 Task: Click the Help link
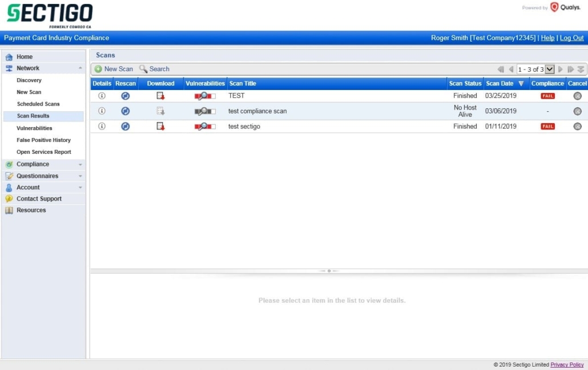point(547,38)
